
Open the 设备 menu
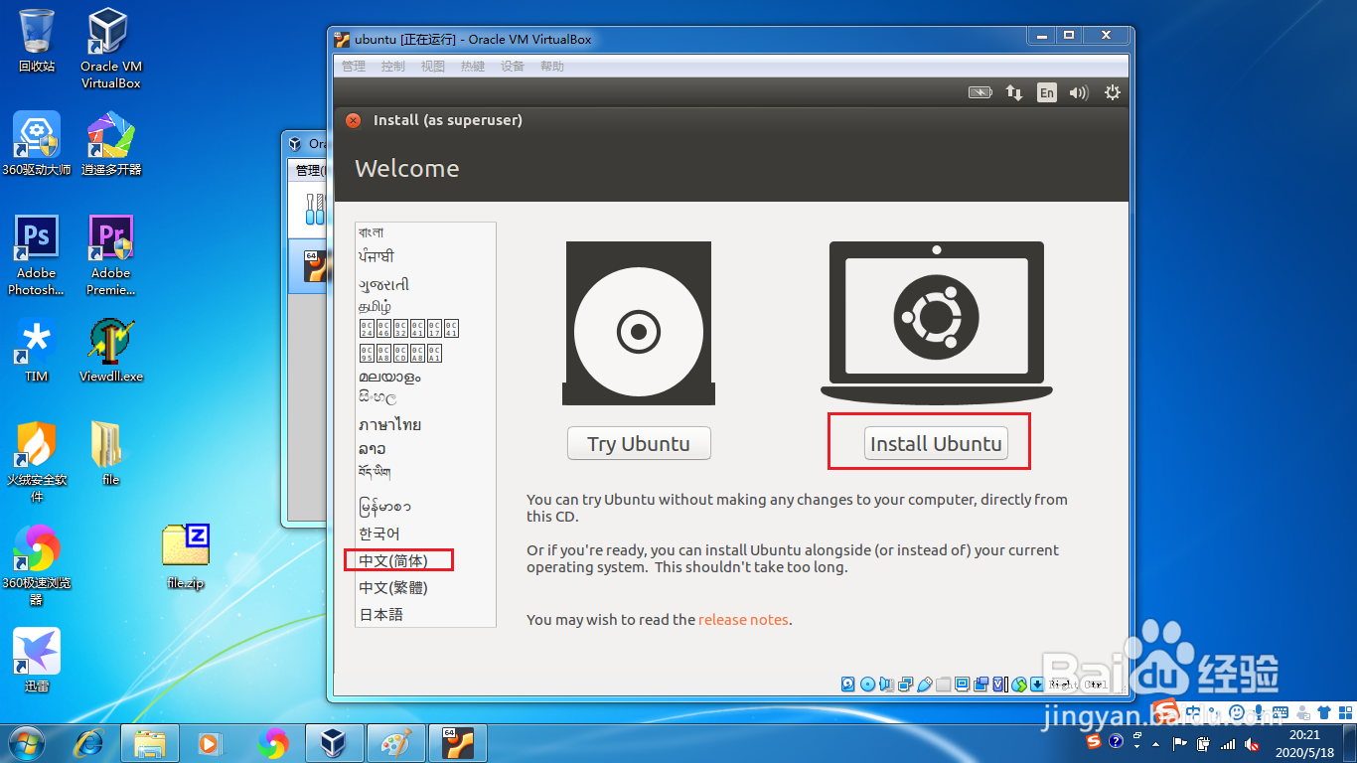[513, 67]
